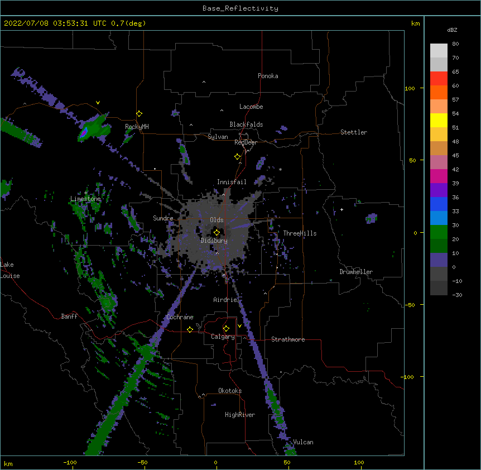Click the Stettler city label
The width and height of the screenshot is (481, 470).
354,132
